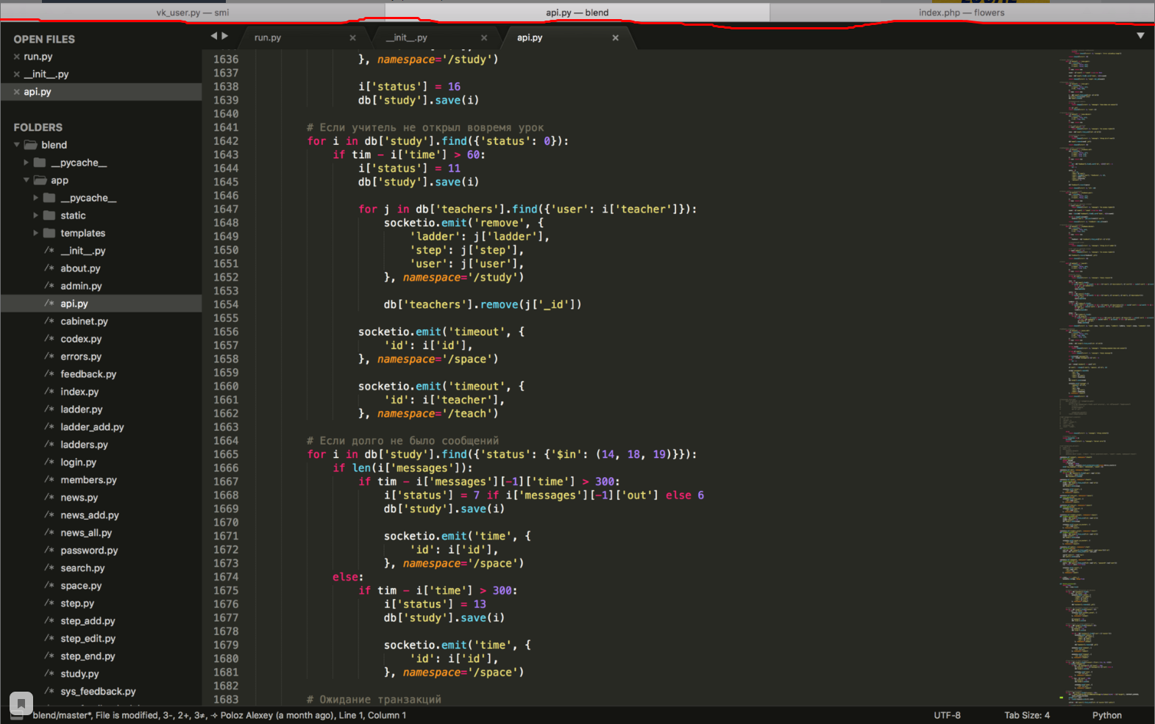Image resolution: width=1155 pixels, height=724 pixels.
Task: Open the tab list dropdown arrow
Action: click(x=1140, y=35)
